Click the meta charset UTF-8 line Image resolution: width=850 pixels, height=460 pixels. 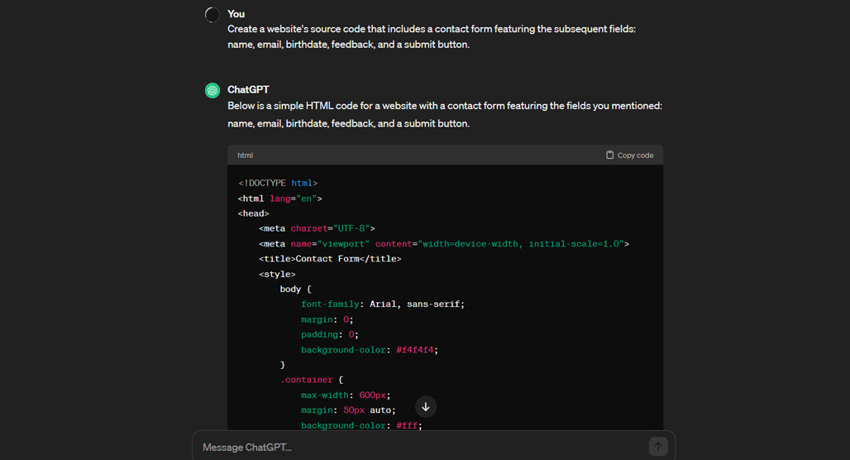(317, 228)
